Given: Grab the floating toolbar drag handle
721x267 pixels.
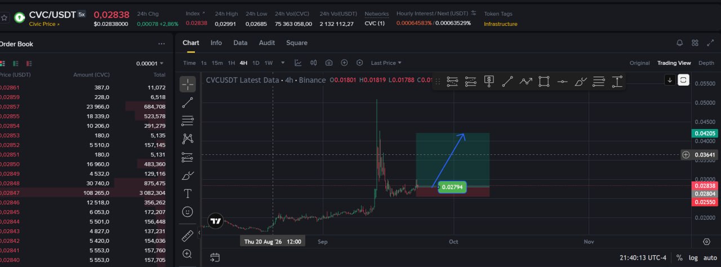Looking at the screenshot, I should coord(438,81).
